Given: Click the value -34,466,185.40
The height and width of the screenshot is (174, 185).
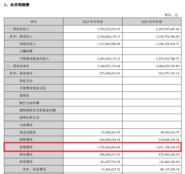Looking at the screenshot, I should coord(169,162).
